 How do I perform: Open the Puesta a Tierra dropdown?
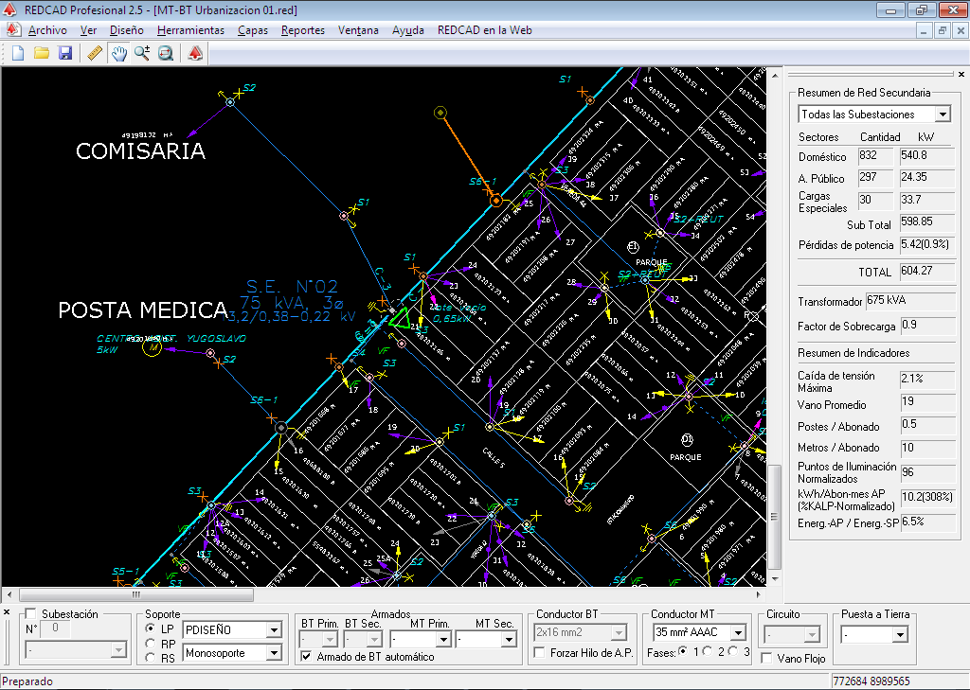pyautogui.click(x=900, y=635)
